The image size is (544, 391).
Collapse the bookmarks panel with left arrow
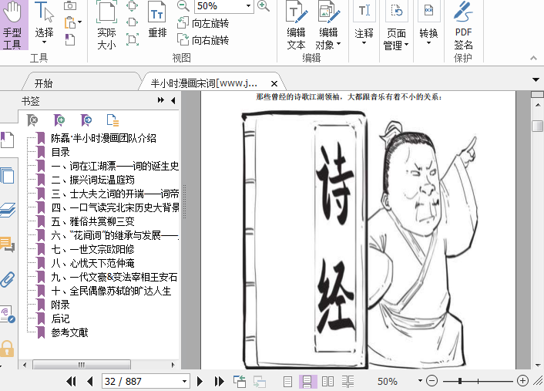pyautogui.click(x=173, y=100)
